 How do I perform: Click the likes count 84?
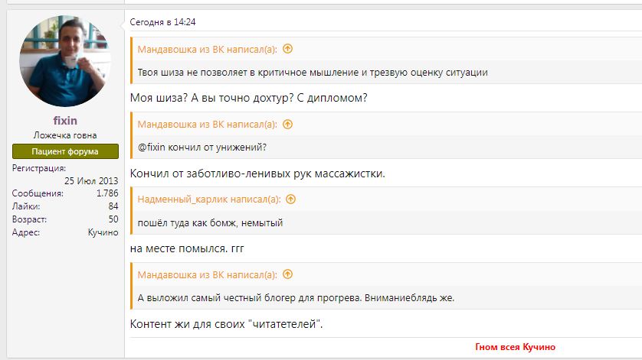(x=113, y=206)
